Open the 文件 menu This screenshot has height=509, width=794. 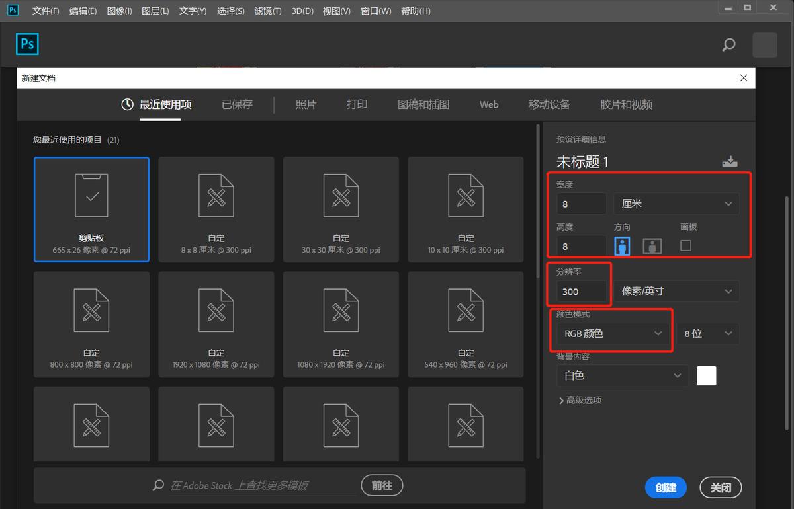pyautogui.click(x=44, y=10)
